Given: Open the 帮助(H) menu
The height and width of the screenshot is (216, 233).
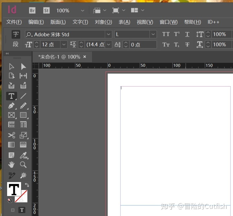Looking at the screenshot, I should (193, 22).
